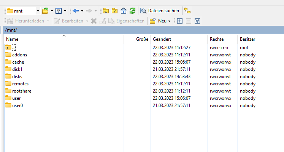Click the addons row permissions cell
This screenshot has width=284, height=152.
click(x=221, y=55)
